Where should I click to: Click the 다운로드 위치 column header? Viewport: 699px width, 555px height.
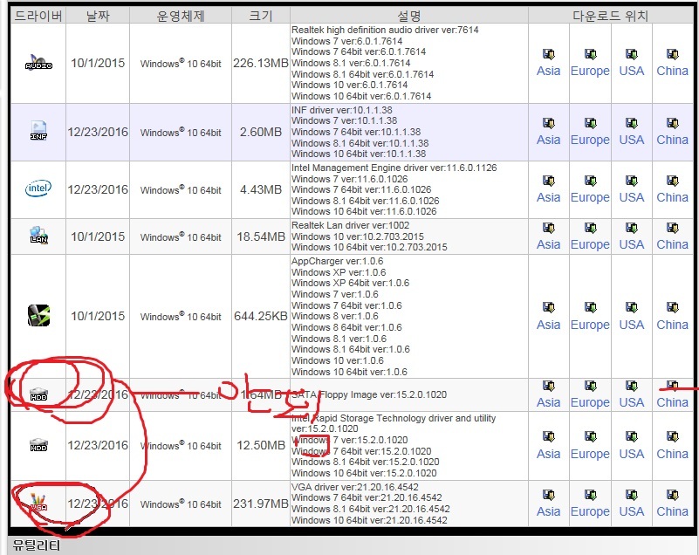click(610, 16)
